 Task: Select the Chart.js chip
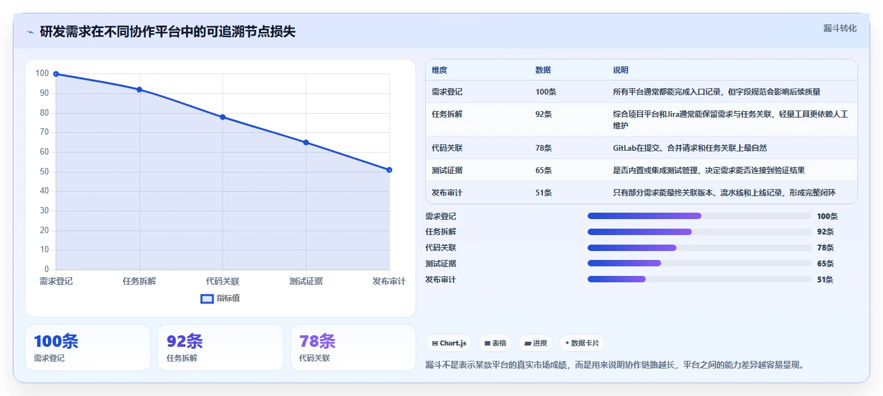tap(449, 343)
